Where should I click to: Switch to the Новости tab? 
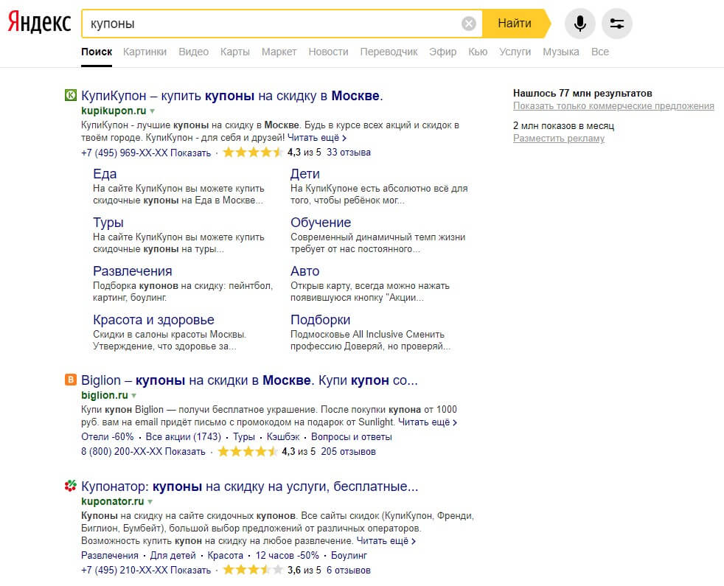click(x=329, y=52)
